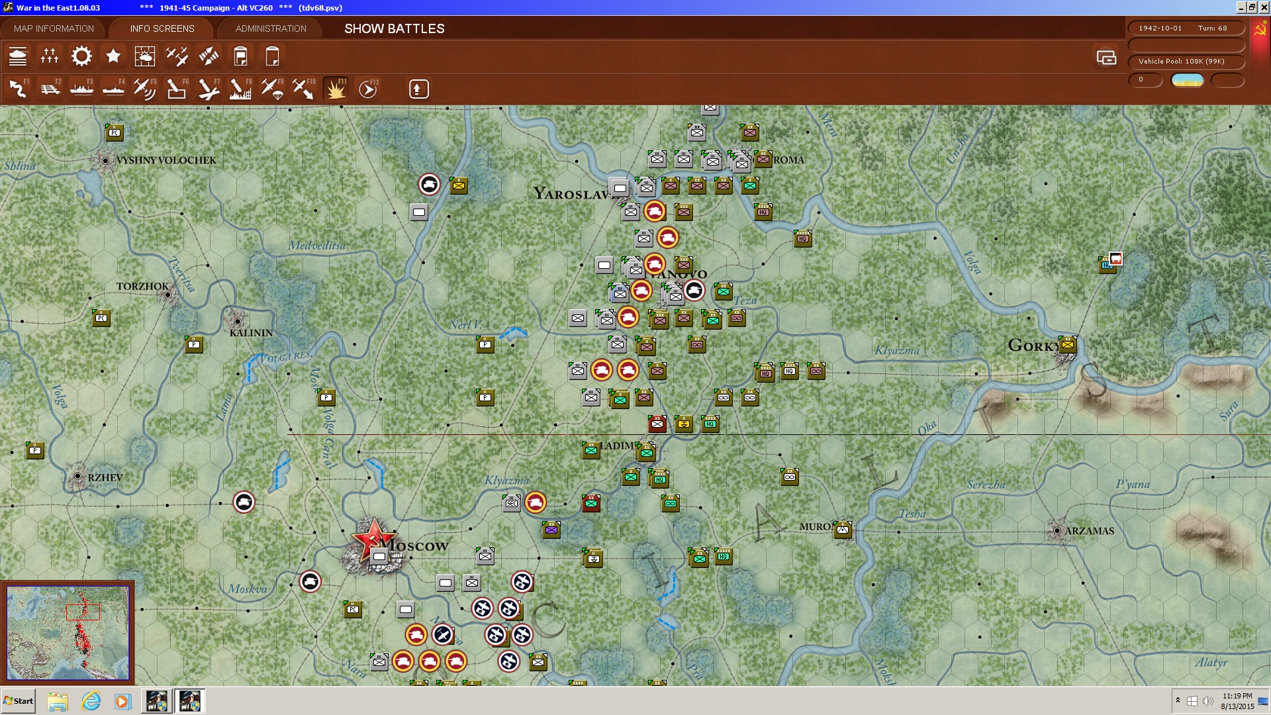Open Windows Media Player from taskbar
1271x715 pixels.
pyautogui.click(x=122, y=701)
